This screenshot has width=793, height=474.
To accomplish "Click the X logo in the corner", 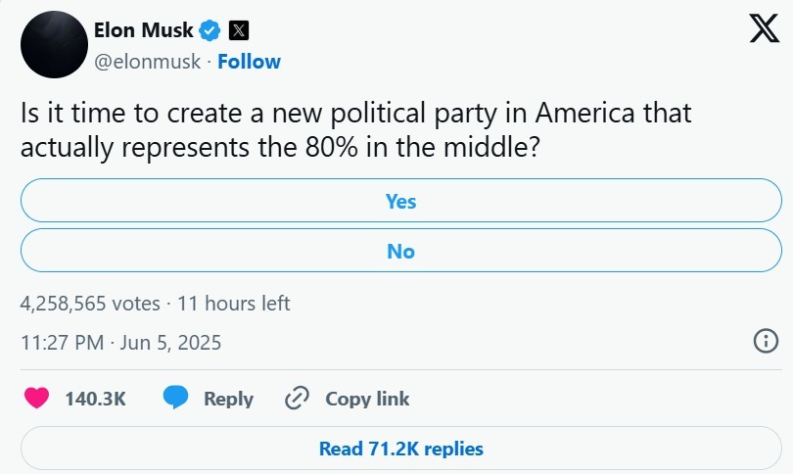I will point(764,28).
